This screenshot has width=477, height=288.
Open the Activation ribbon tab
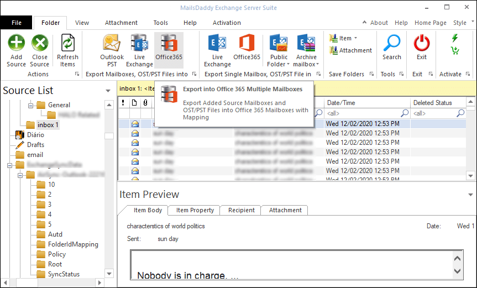(x=227, y=23)
